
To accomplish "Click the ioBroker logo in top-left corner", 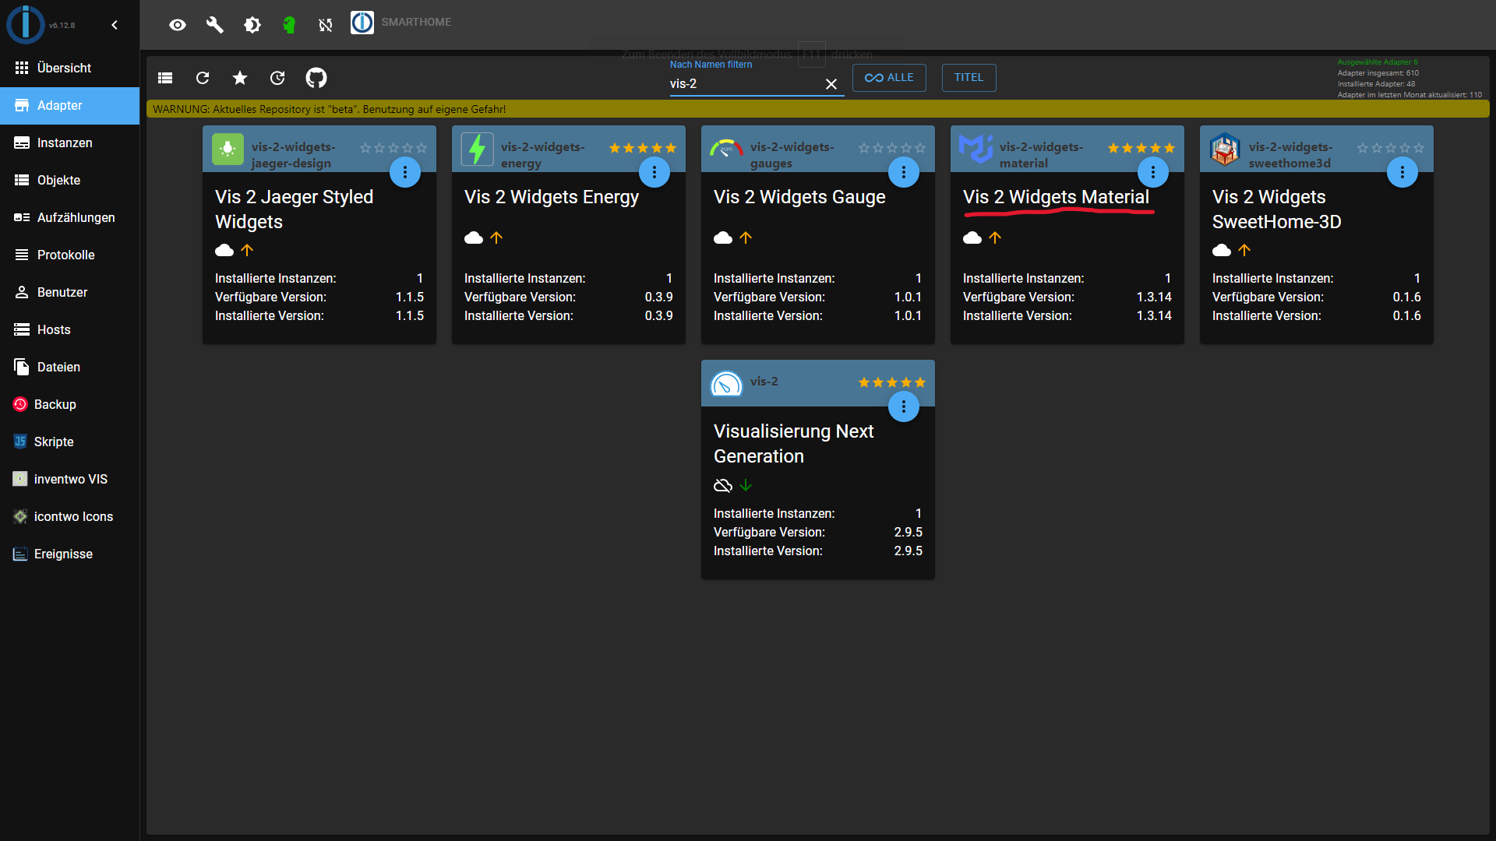I will point(26,24).
